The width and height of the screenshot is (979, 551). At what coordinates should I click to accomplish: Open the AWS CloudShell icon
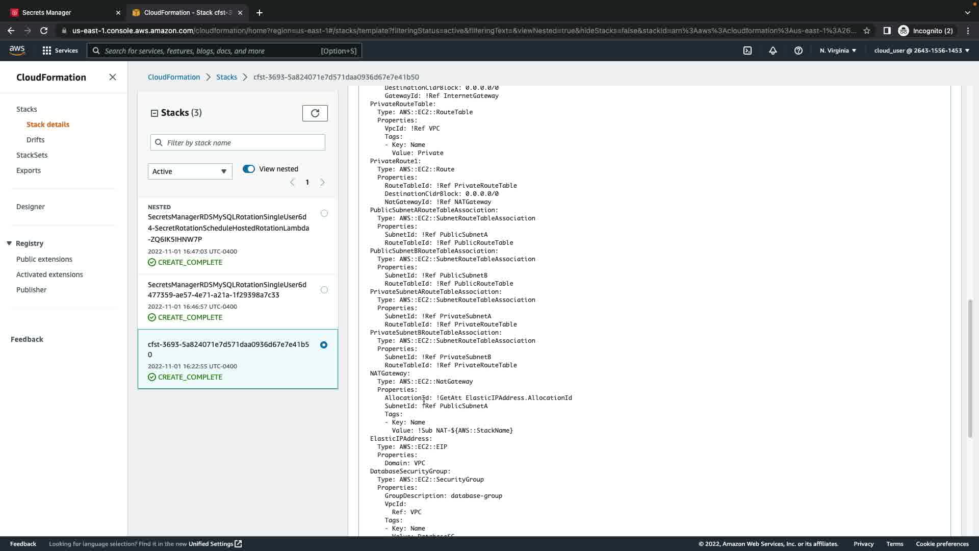pyautogui.click(x=748, y=51)
